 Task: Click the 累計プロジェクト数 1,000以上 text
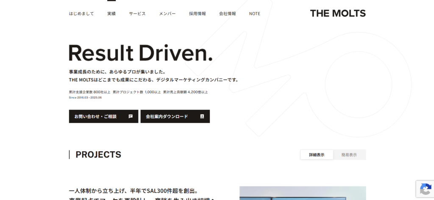137,92
